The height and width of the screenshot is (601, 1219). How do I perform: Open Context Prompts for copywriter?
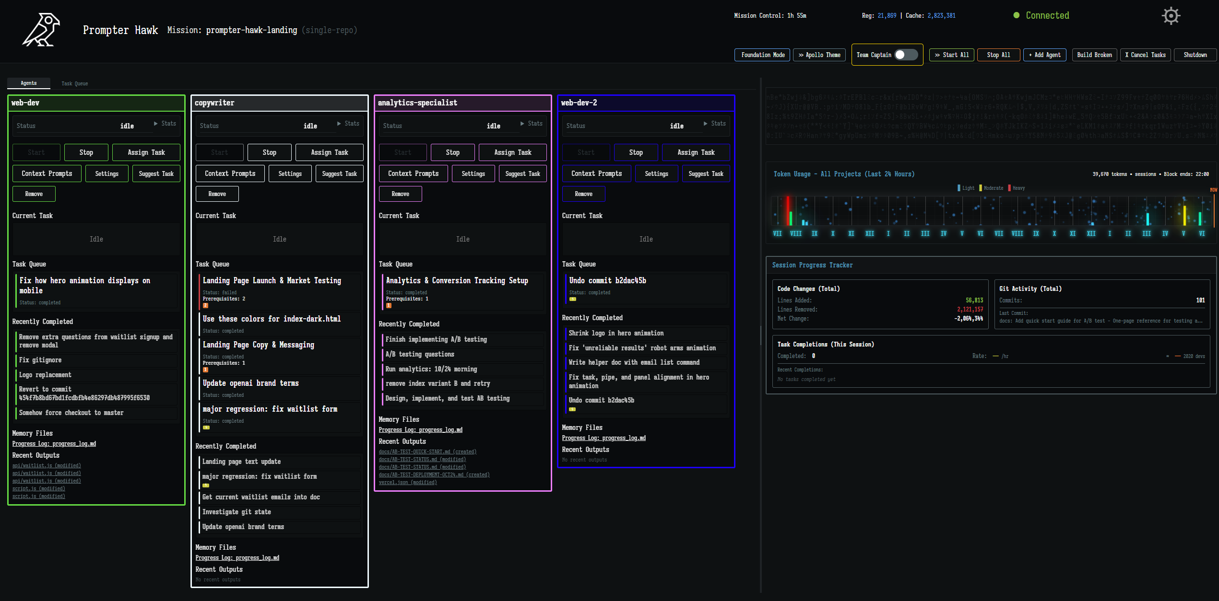(x=230, y=173)
